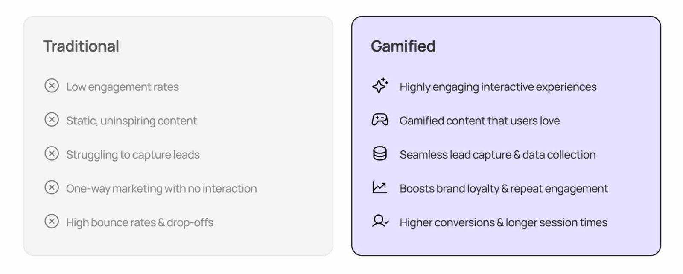
Task: Click the database stack icon
Action: tap(380, 153)
